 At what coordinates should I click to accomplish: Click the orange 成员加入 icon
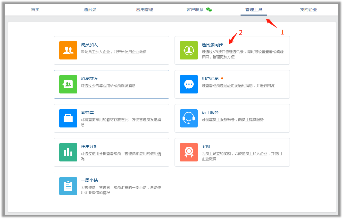click(x=68, y=50)
